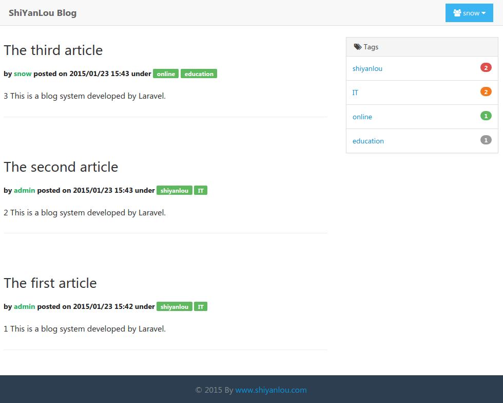Click online label on third article
Viewport: 503px width, 403px height.
165,74
